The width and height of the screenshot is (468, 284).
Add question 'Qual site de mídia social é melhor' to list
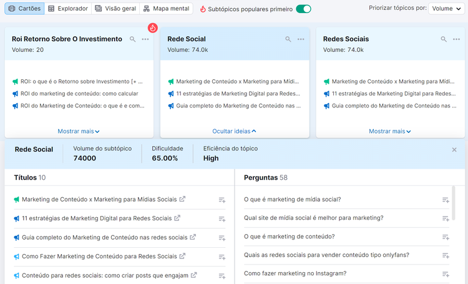click(446, 218)
